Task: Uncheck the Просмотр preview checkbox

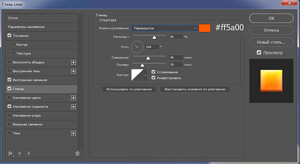Action: [259, 53]
